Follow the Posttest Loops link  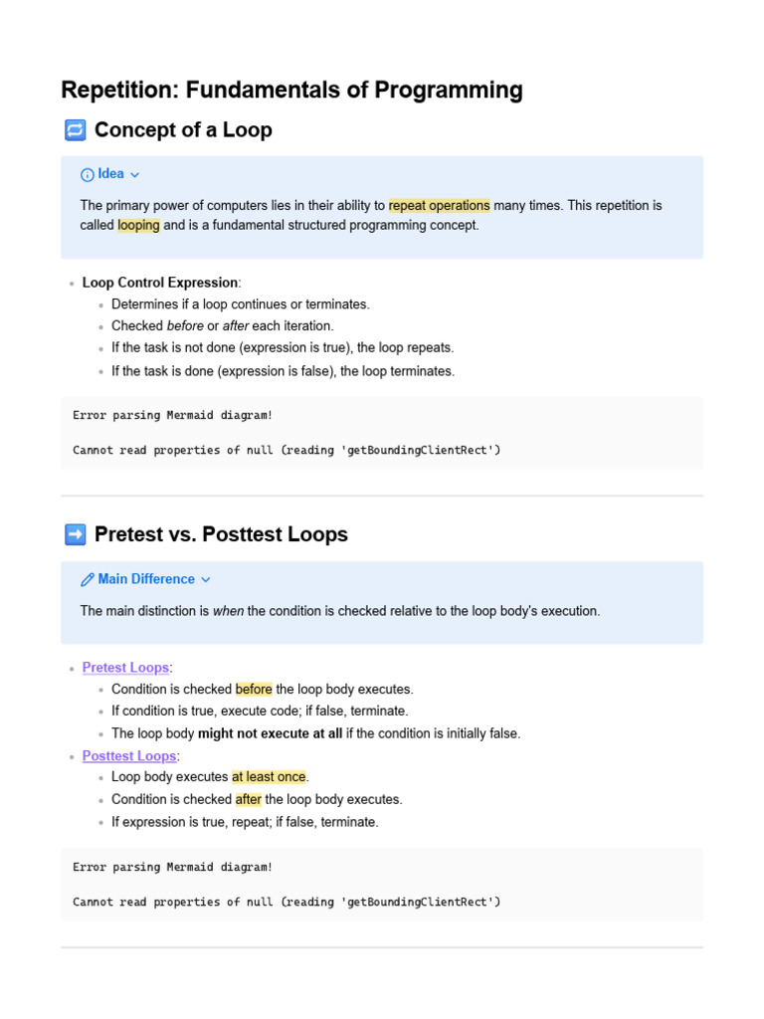click(x=128, y=756)
